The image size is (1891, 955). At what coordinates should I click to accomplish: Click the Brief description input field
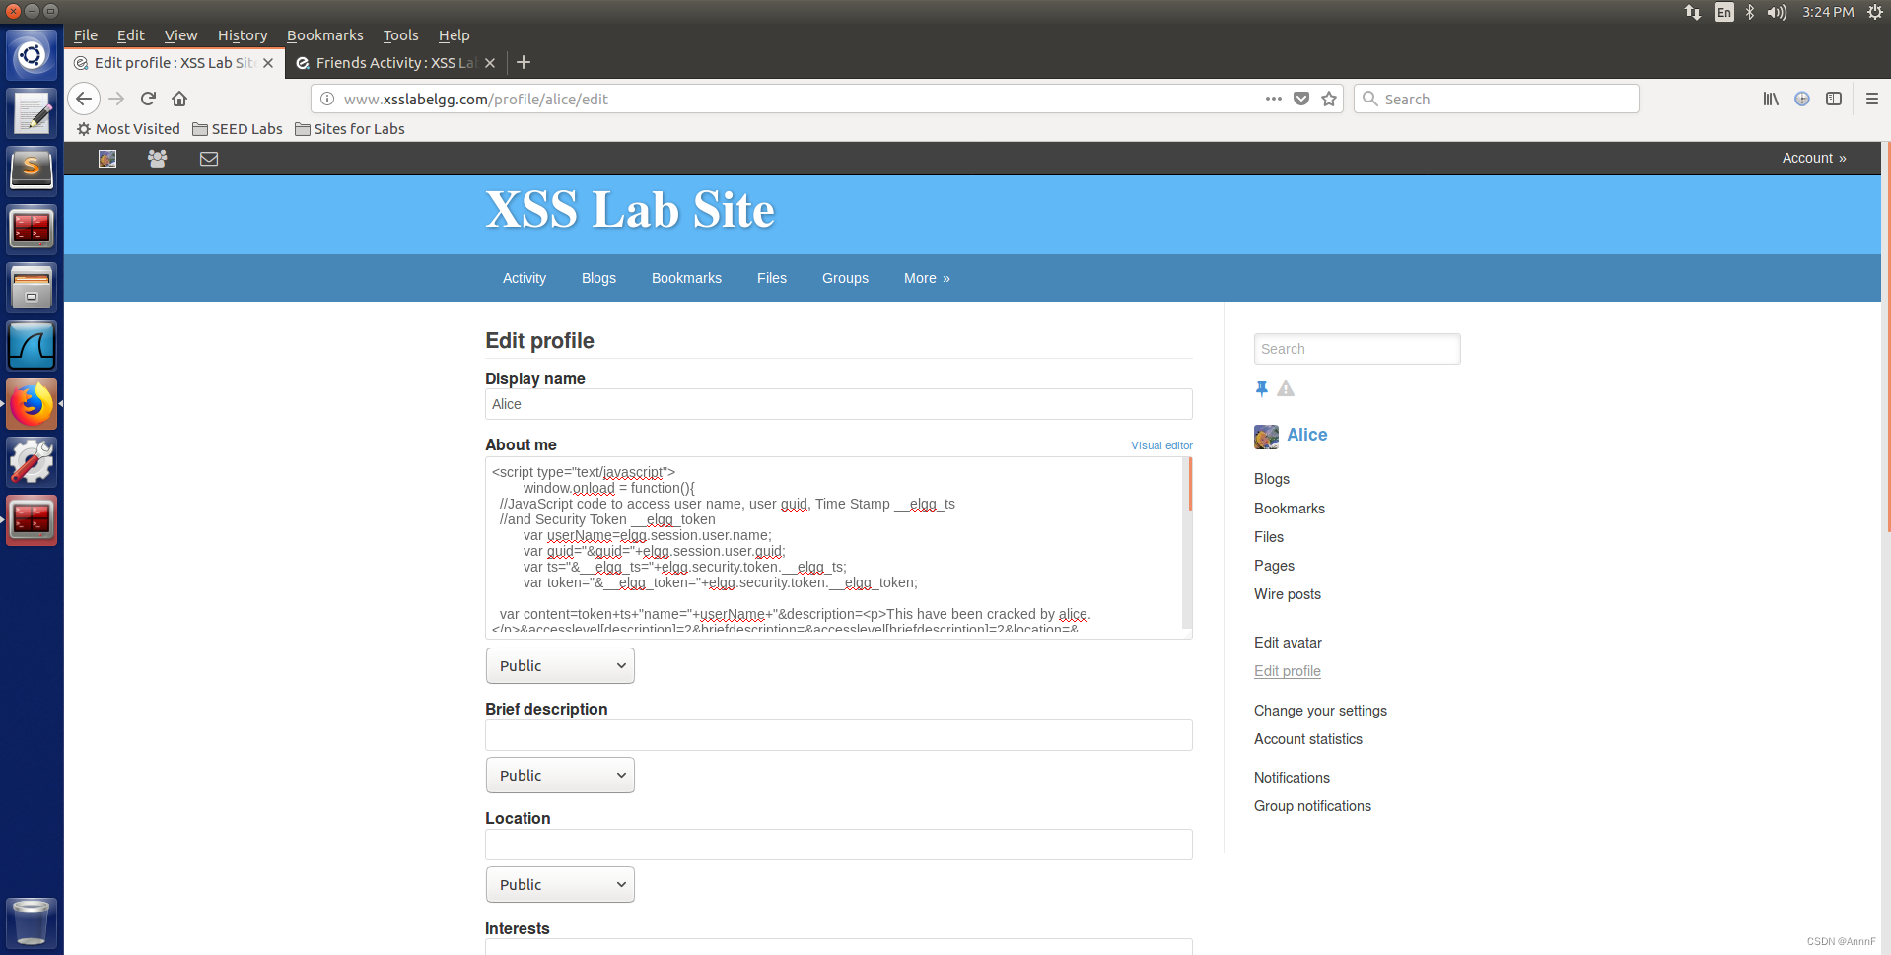(x=838, y=735)
